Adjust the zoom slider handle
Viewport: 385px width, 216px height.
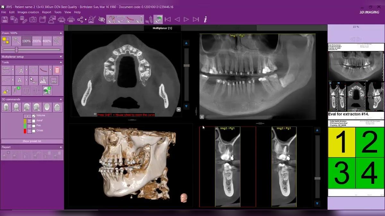[x=16, y=50]
